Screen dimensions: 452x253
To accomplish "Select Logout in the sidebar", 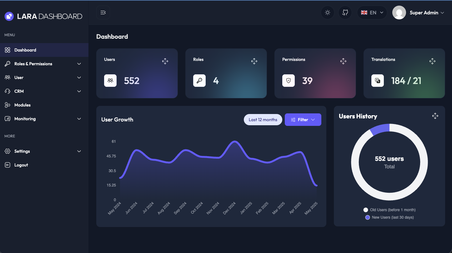I will [21, 165].
